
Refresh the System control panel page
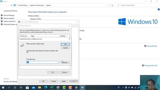pos(112,5)
